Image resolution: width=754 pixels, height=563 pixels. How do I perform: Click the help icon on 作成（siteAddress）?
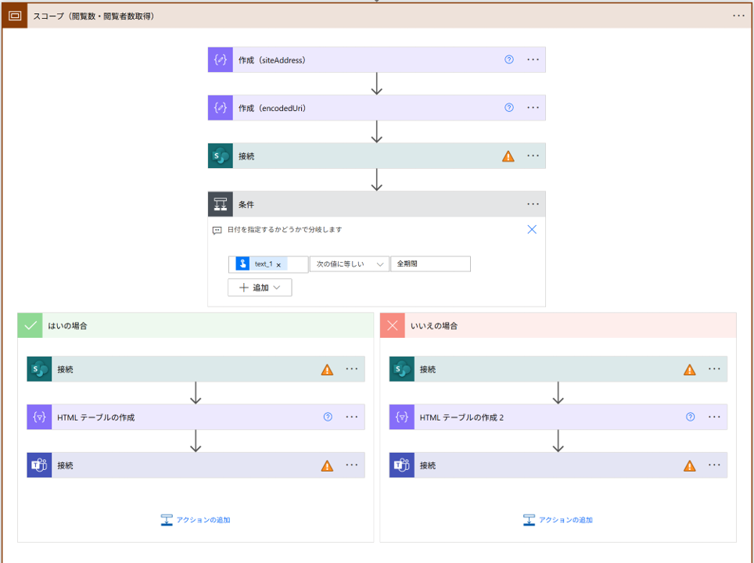click(509, 59)
